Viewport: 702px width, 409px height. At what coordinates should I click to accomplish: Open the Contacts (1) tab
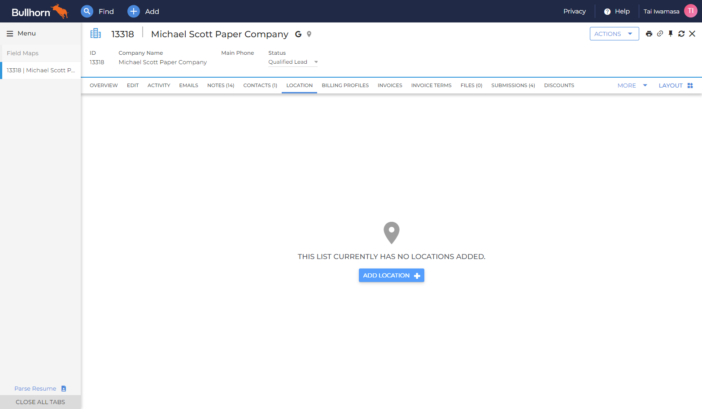[260, 85]
